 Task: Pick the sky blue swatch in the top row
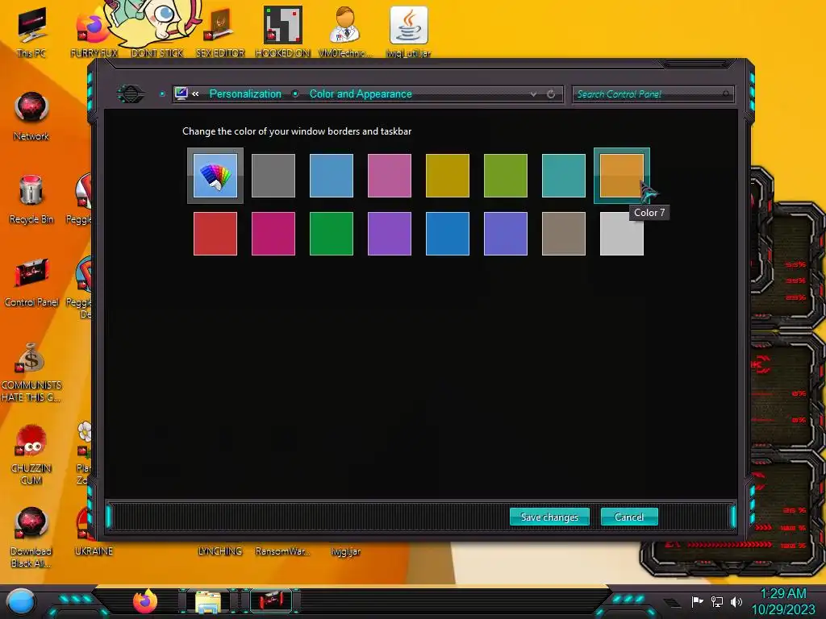click(332, 175)
